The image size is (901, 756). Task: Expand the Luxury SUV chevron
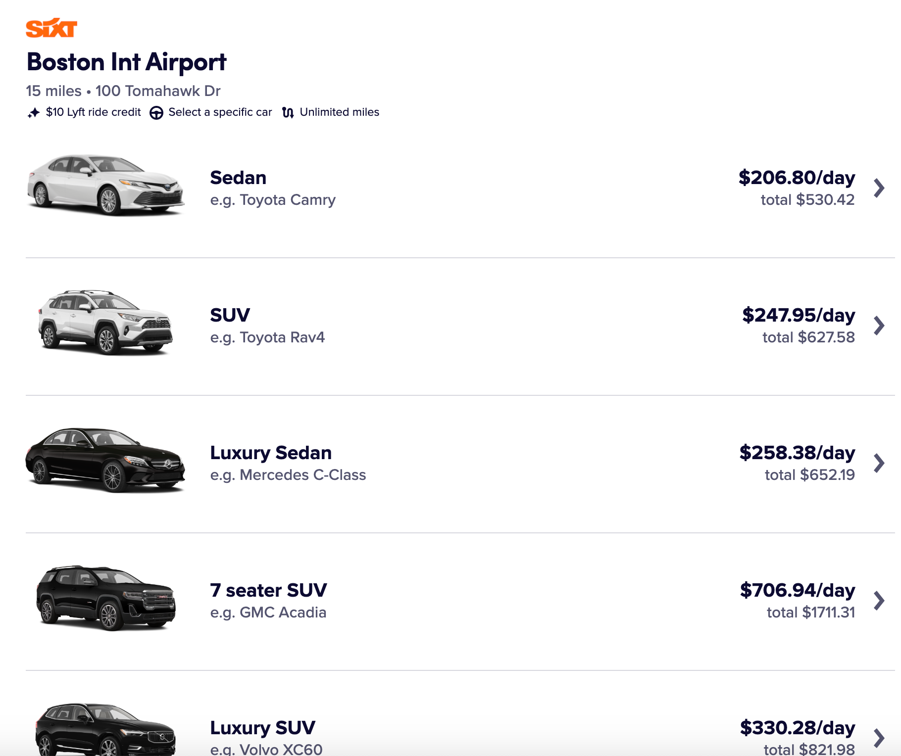point(879,738)
